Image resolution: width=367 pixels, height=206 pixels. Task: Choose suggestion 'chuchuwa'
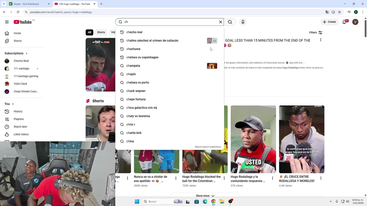click(169, 49)
